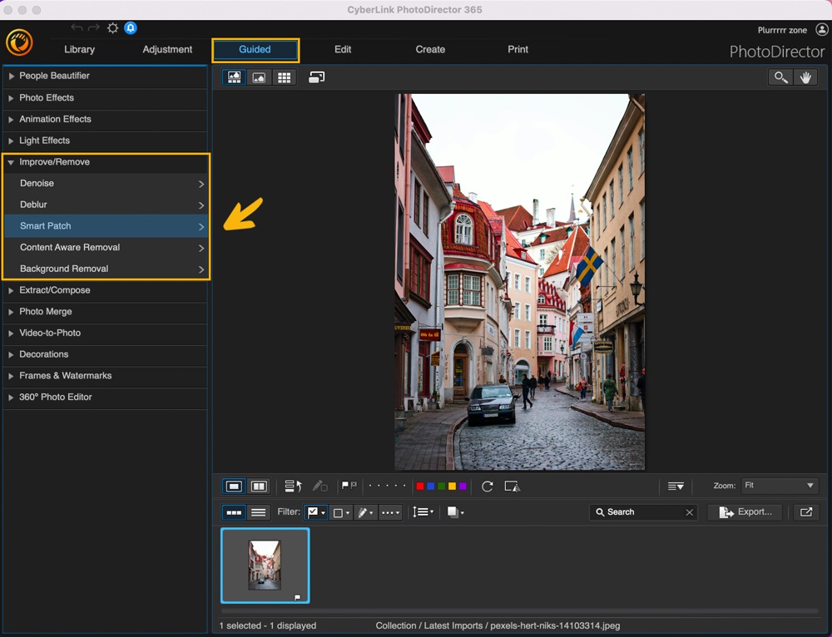The width and height of the screenshot is (832, 637).
Task: Open the sort order dropdown
Action: [423, 511]
